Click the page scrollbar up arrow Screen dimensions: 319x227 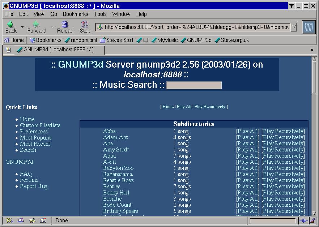(x=314, y=59)
